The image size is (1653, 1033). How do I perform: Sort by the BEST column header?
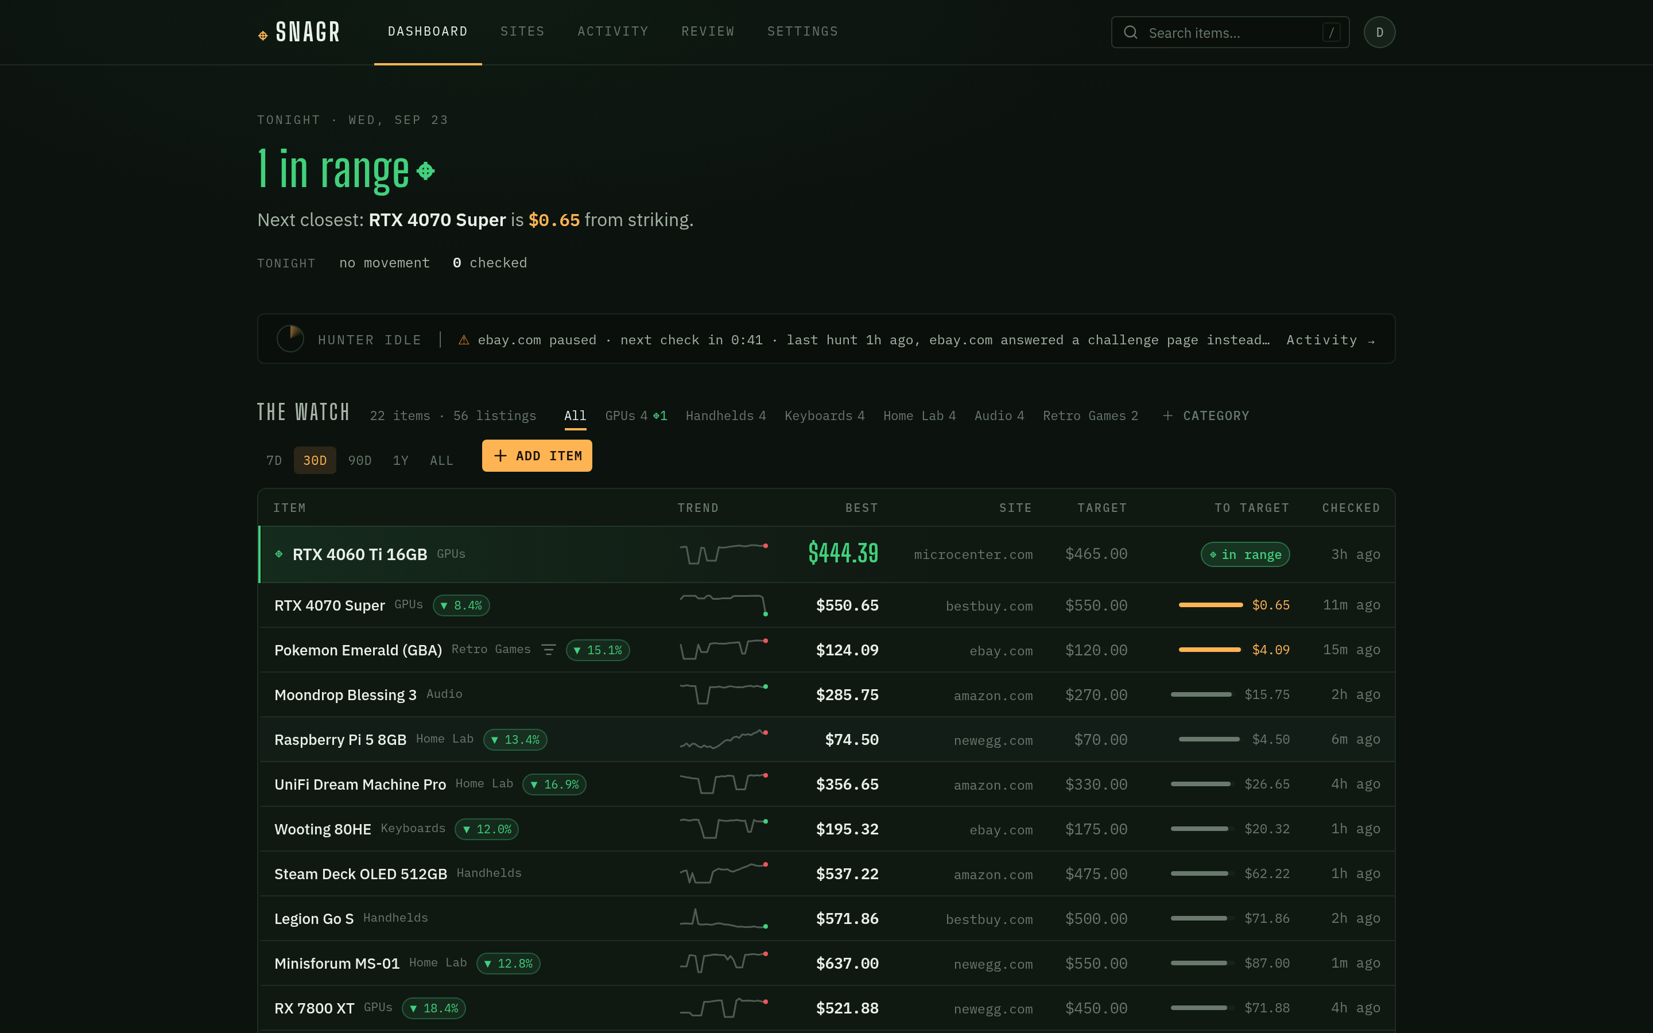862,508
